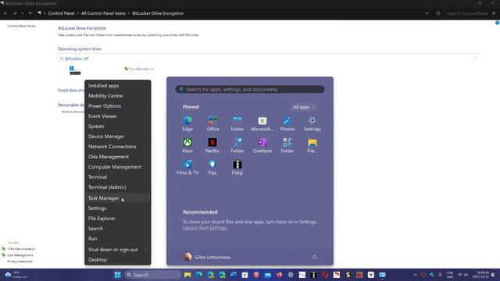Open Settings from the pinned apps
The image size is (500, 281).
312,123
